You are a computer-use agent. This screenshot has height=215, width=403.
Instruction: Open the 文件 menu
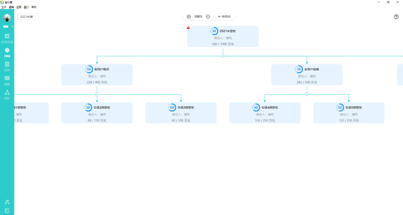click(3, 7)
